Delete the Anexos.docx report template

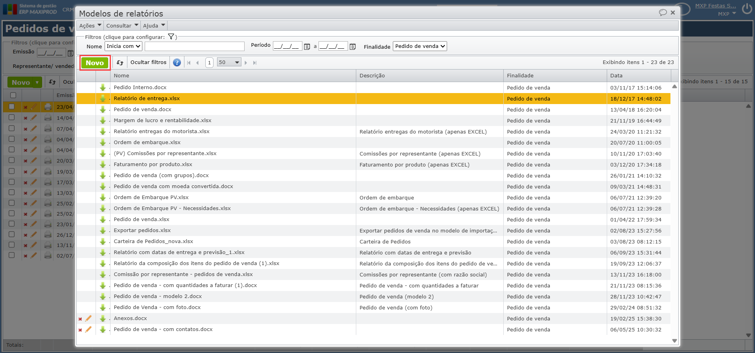(x=80, y=319)
